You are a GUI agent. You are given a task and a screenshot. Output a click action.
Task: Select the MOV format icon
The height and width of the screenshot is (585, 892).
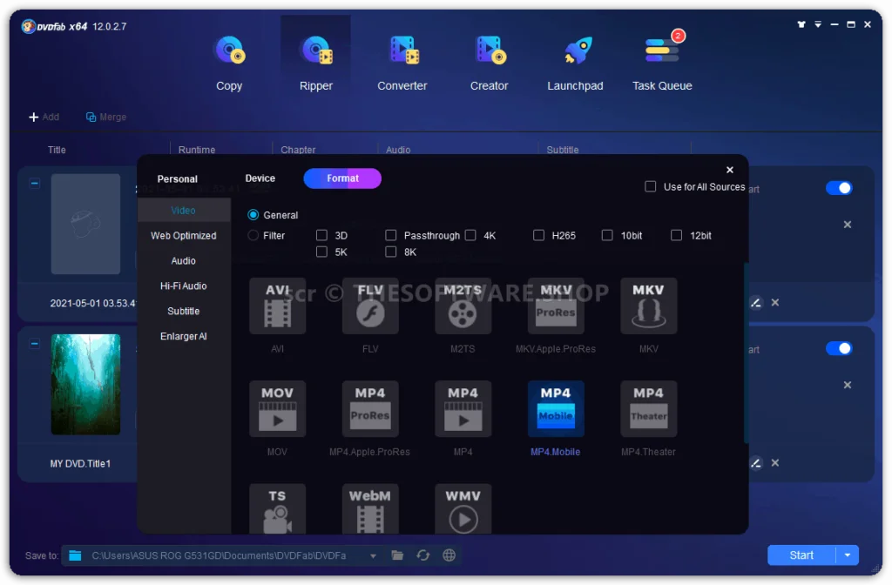[278, 409]
